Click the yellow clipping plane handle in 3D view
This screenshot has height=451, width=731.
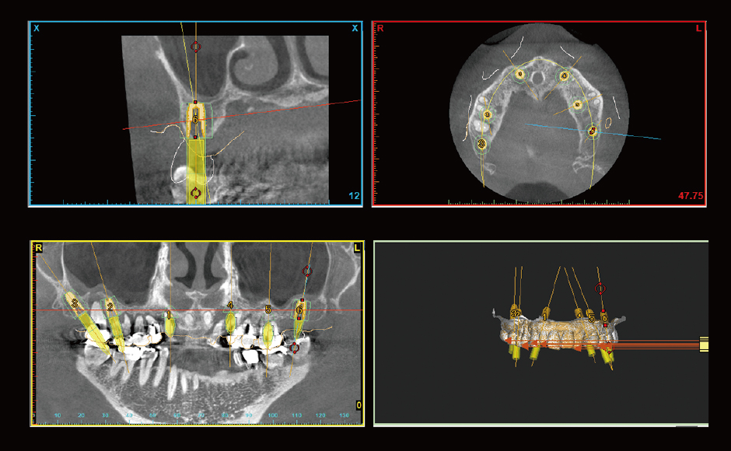click(704, 343)
